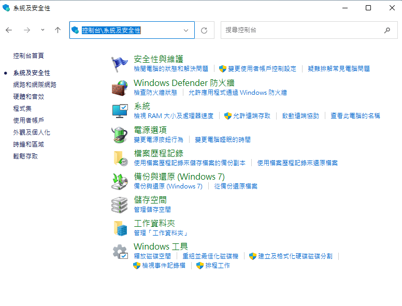Open the Windows 工具 heading

(161, 246)
